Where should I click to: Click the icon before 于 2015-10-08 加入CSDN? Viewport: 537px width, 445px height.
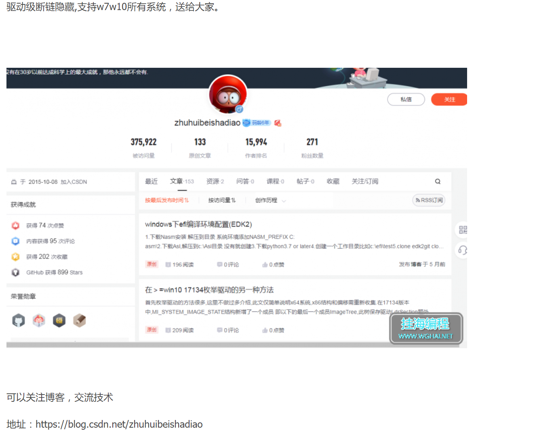14,182
